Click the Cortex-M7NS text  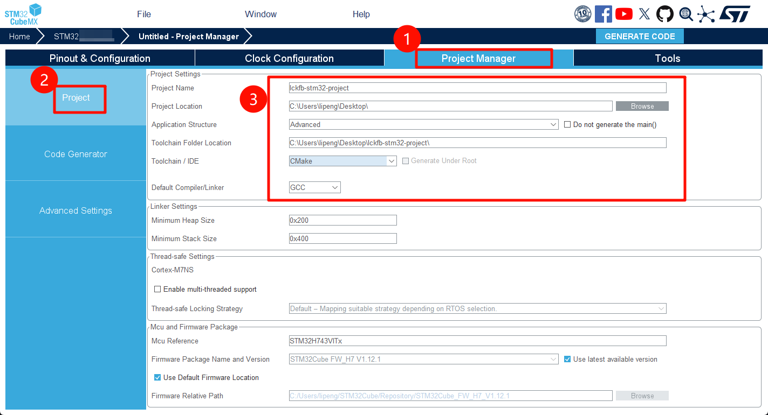pos(173,270)
